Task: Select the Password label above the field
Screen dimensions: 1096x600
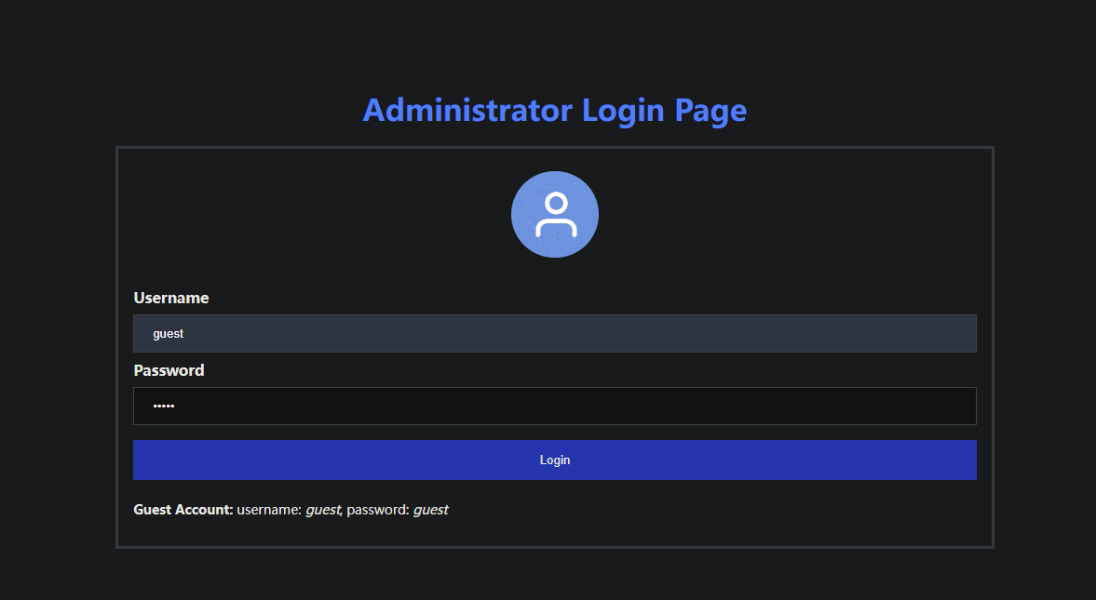Action: click(169, 370)
